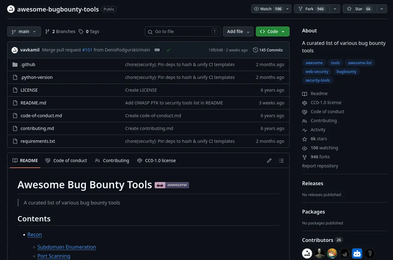Open the Releases heading link

(x=312, y=183)
